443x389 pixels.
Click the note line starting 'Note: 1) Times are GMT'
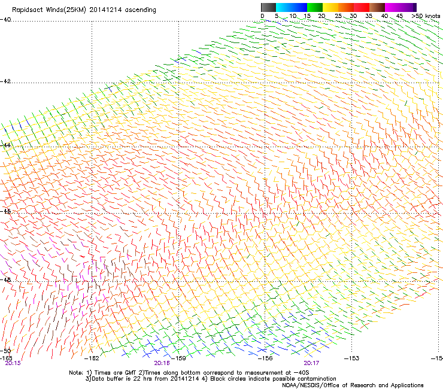click(x=189, y=373)
